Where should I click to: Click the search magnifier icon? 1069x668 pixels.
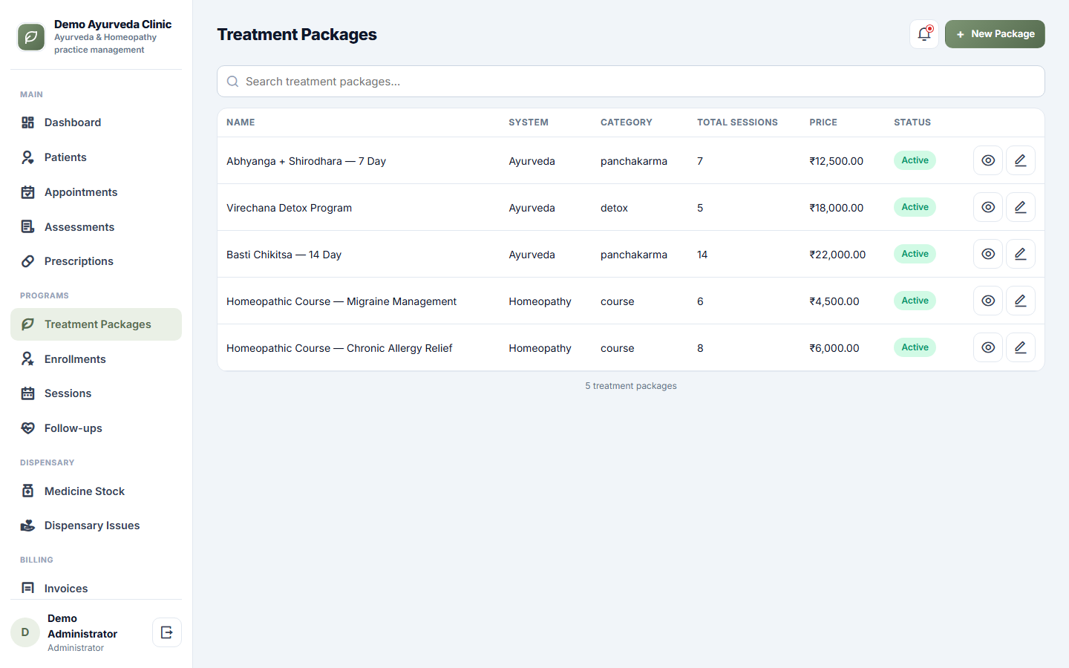[232, 82]
